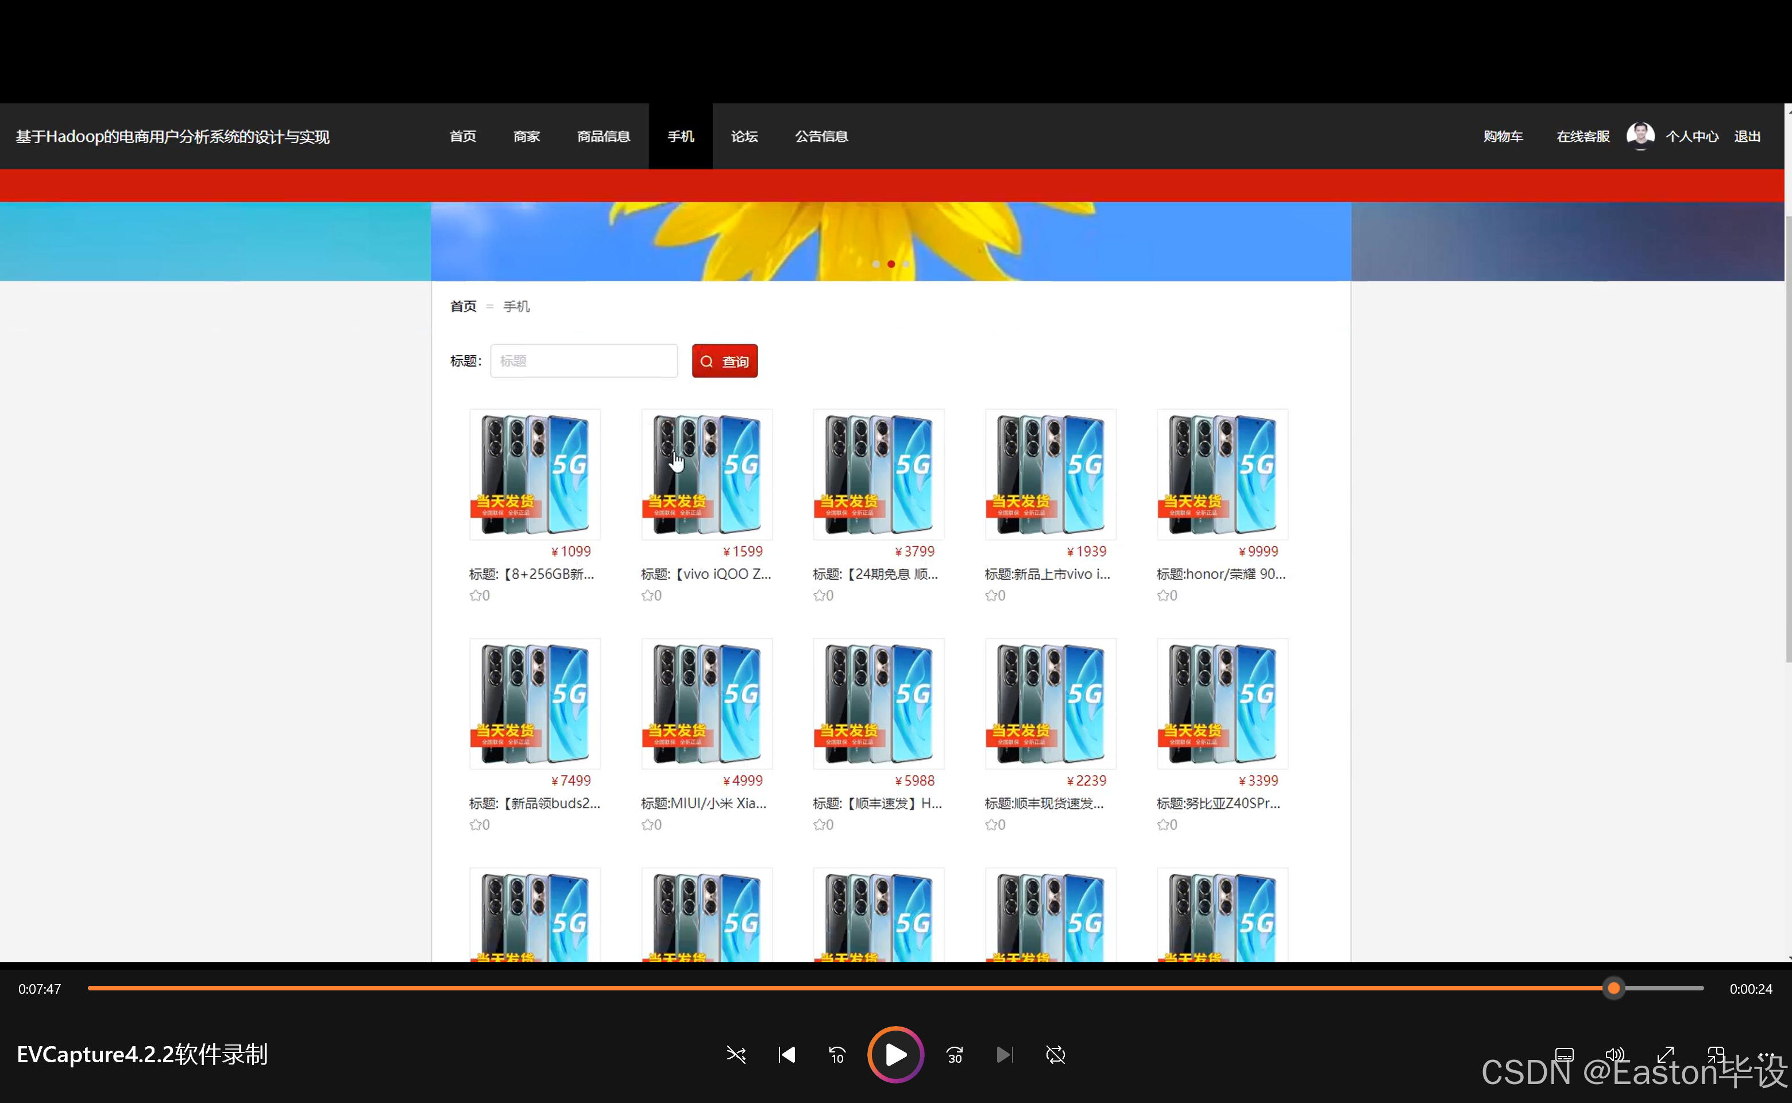Click 退出 to log out
1792x1103 pixels.
[1747, 136]
